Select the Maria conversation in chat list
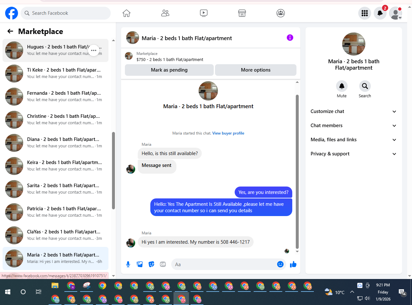 pyautogui.click(x=55, y=258)
